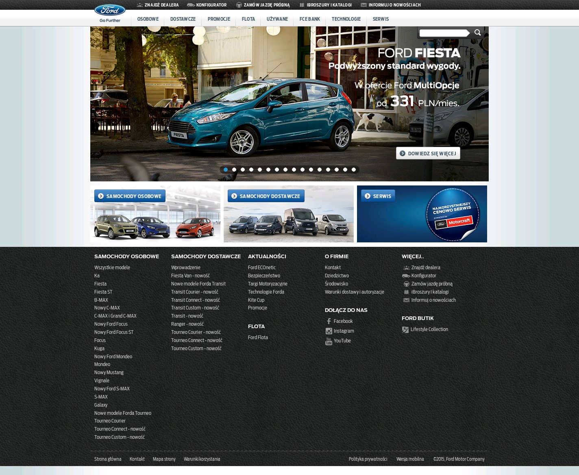Open the Facebook icon in footer
Image resolution: width=579 pixels, height=475 pixels.
[329, 321]
